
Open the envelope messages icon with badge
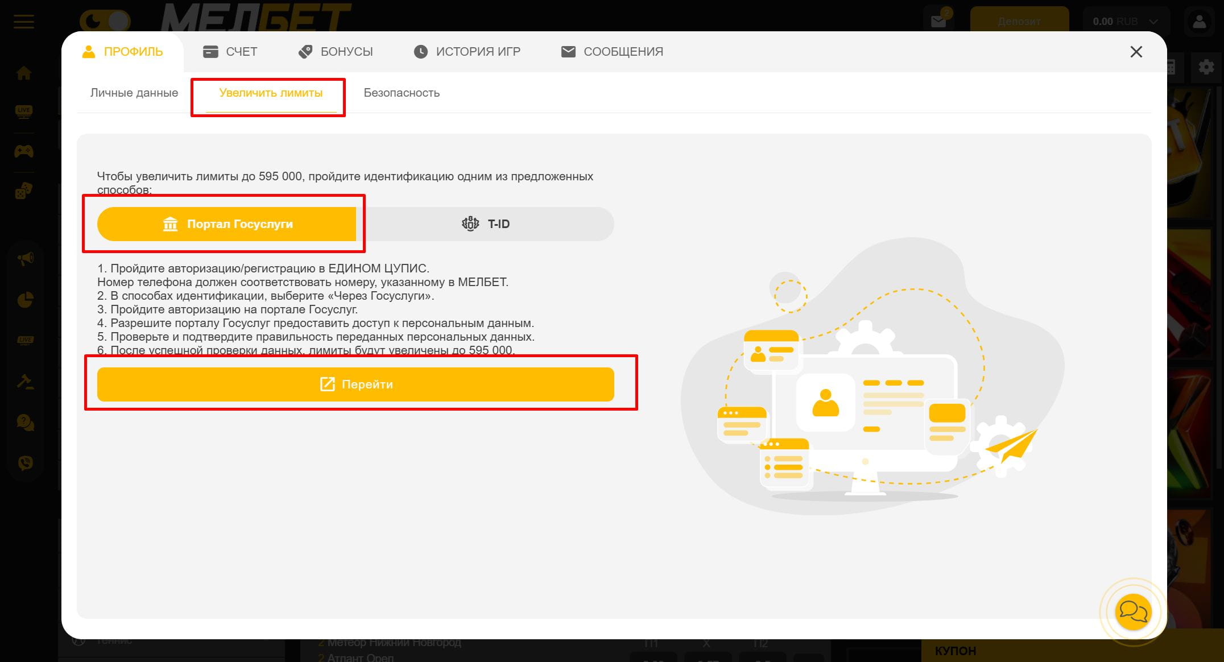click(938, 20)
